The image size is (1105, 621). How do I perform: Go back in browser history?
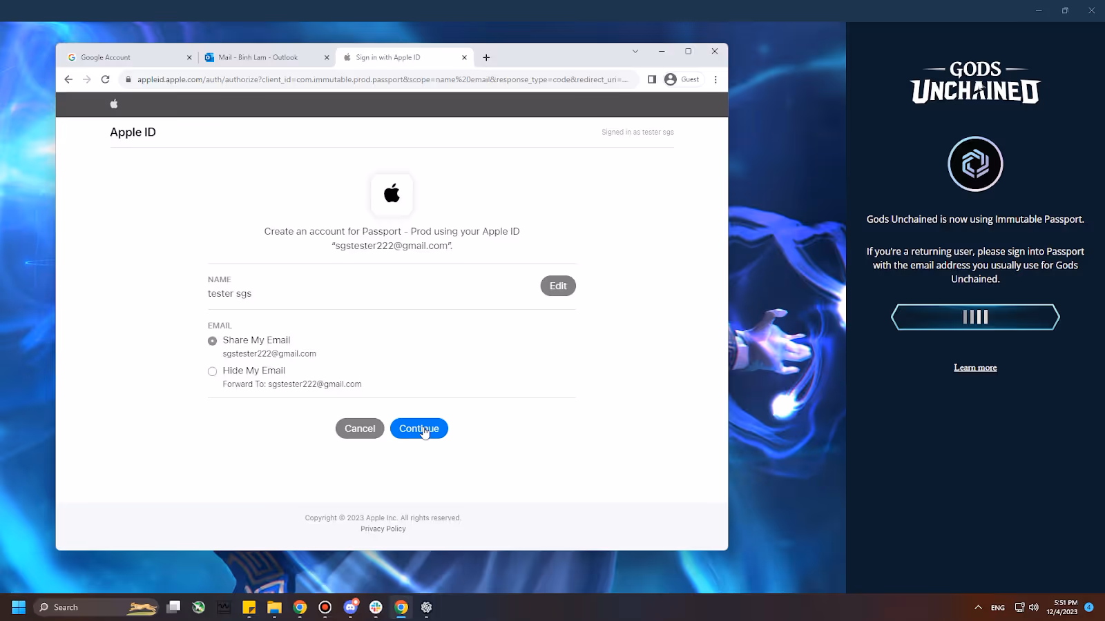point(68,79)
